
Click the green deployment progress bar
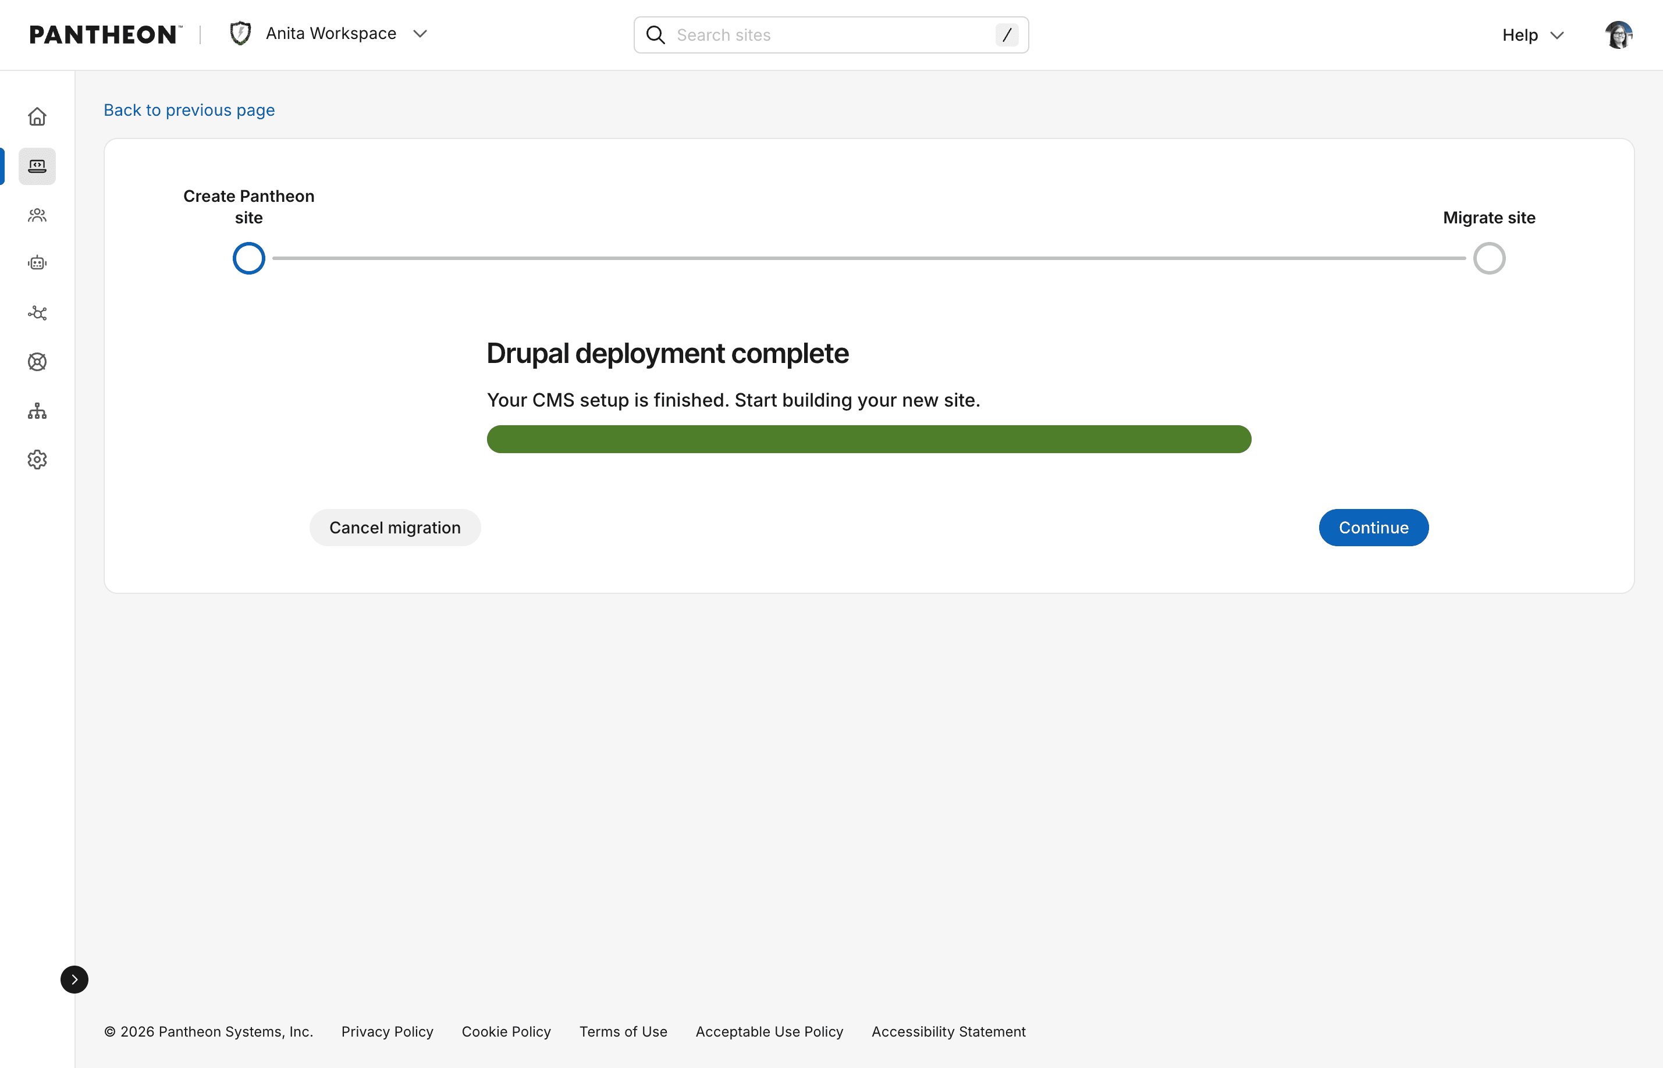coord(869,439)
